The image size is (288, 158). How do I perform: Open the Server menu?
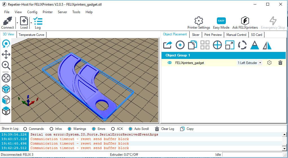[62, 12]
